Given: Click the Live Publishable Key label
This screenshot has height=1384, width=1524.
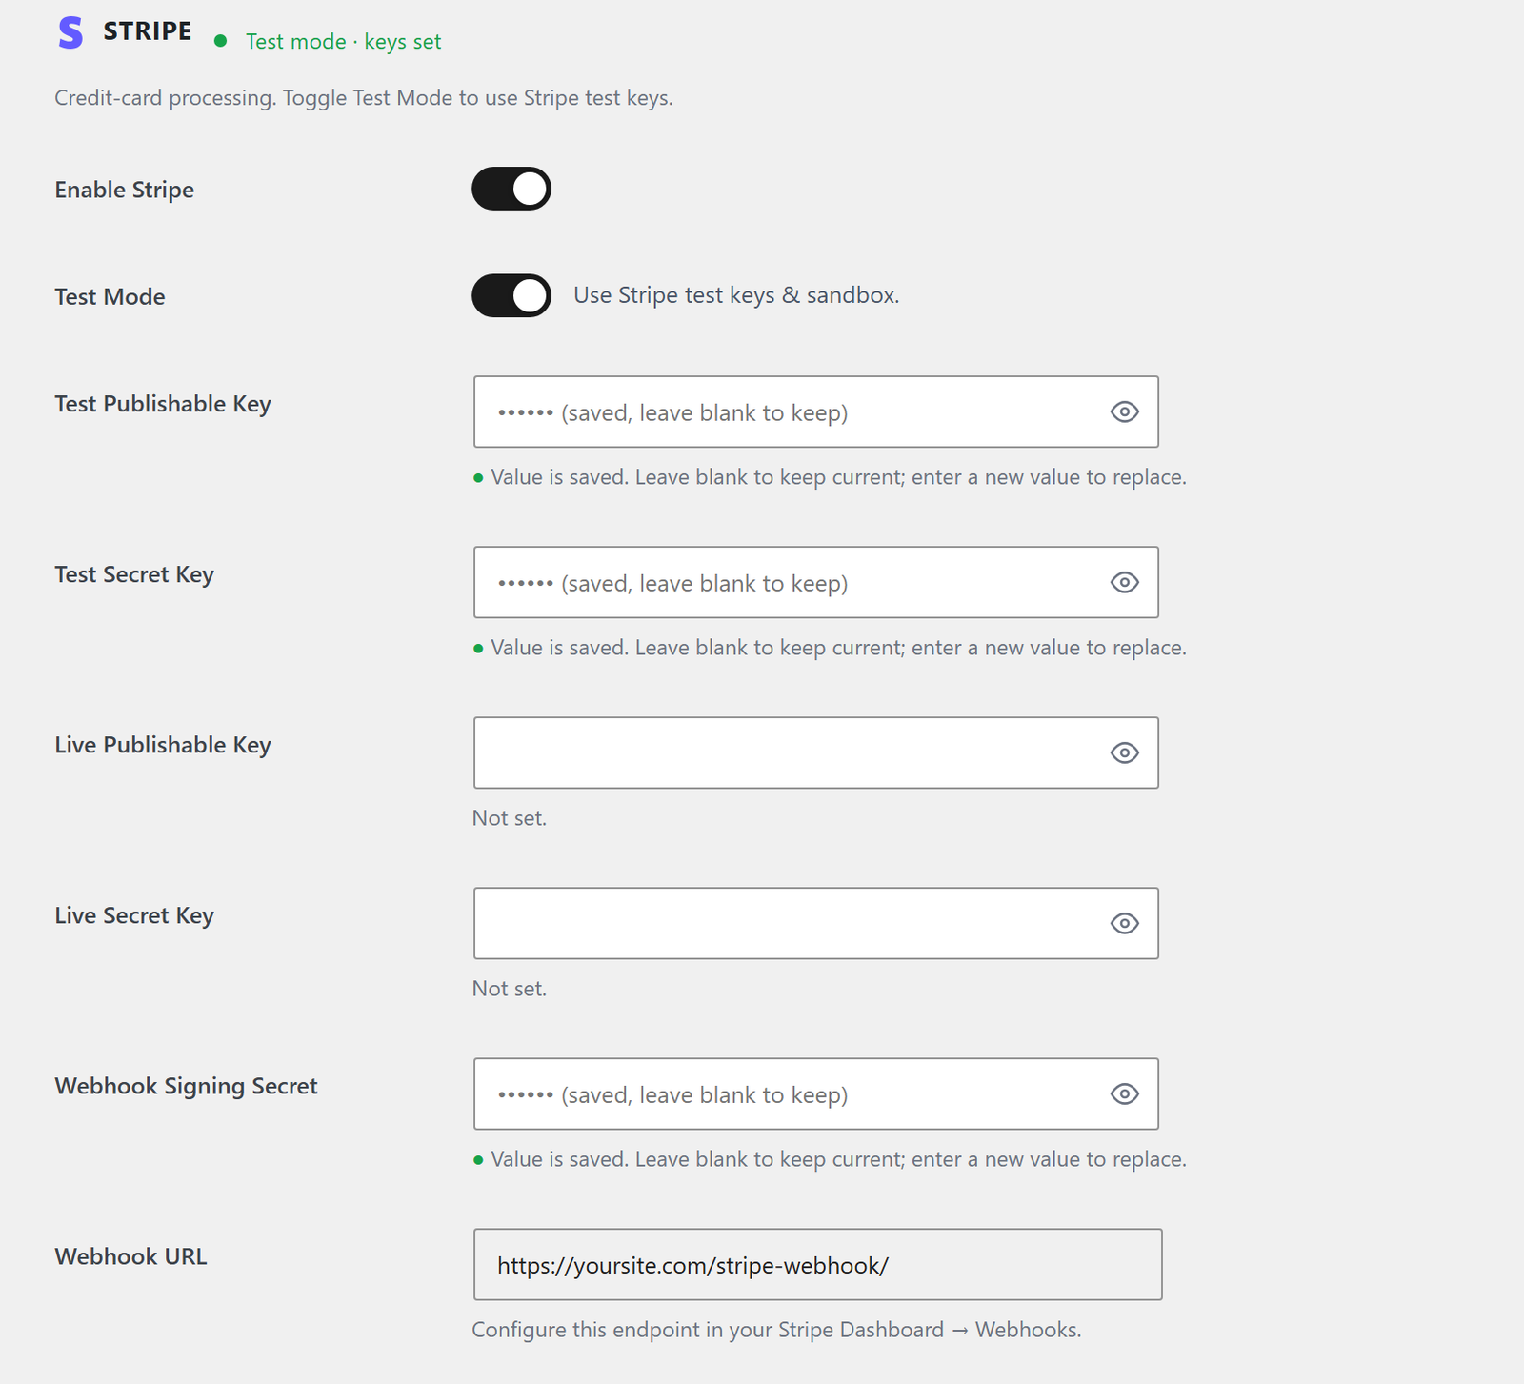Looking at the screenshot, I should coord(163,745).
